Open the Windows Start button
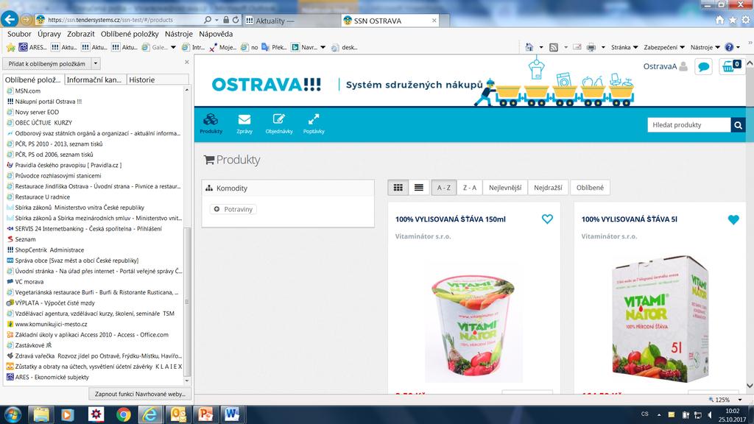754x424 pixels. [12, 414]
